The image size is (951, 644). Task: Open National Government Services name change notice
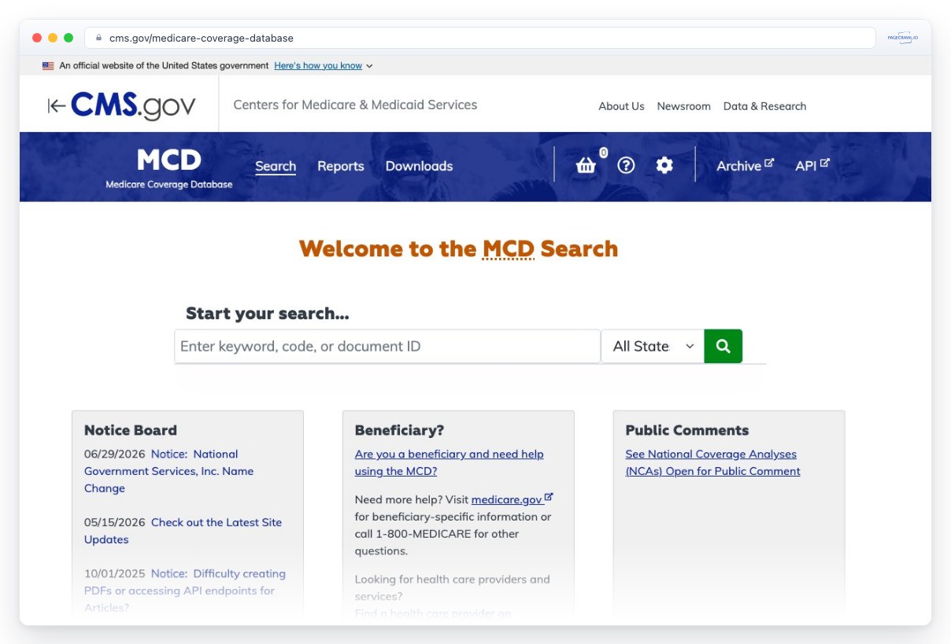point(168,471)
